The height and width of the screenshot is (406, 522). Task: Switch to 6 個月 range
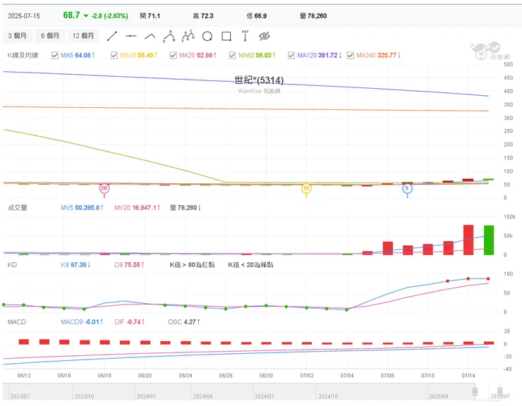50,36
